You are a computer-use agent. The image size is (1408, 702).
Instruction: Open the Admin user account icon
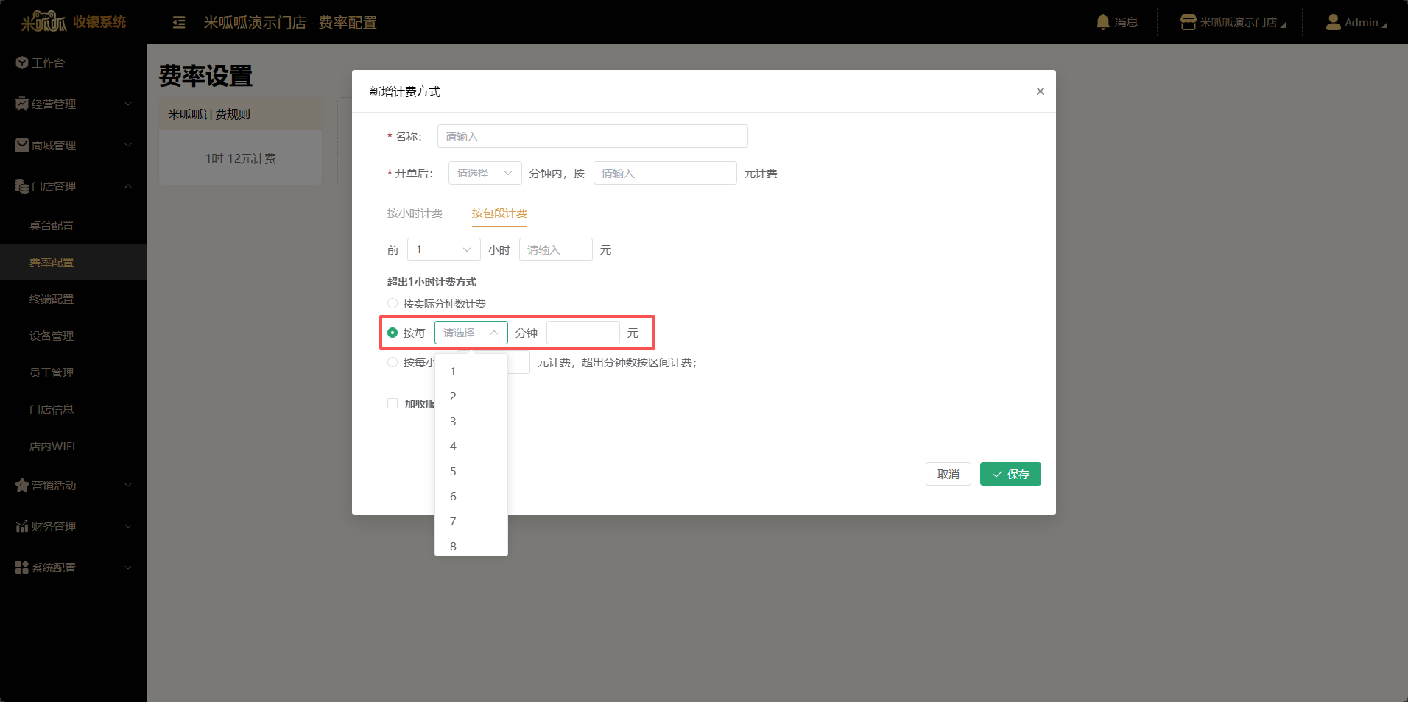pos(1333,22)
